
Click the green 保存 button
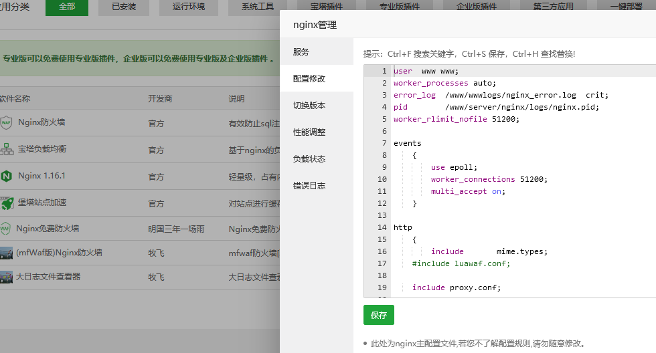pyautogui.click(x=379, y=315)
